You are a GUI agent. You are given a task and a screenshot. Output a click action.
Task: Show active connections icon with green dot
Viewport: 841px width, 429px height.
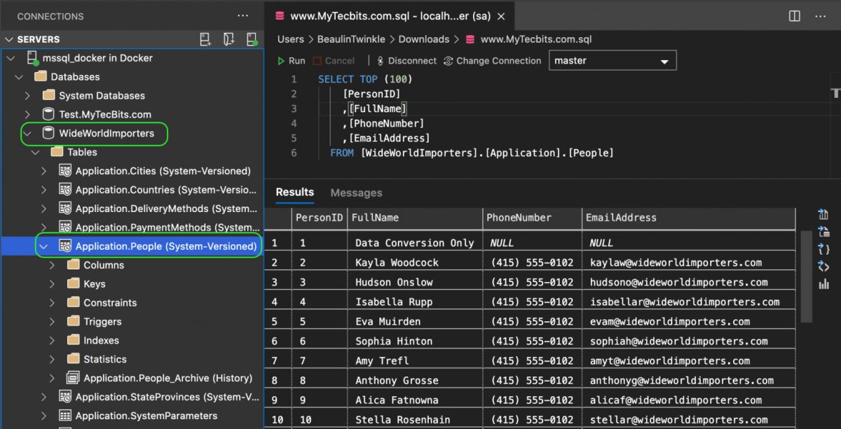[252, 39]
